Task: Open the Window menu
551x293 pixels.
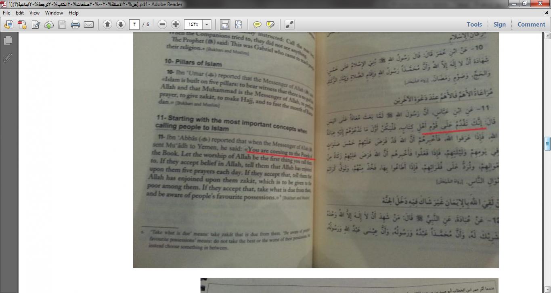Action: [x=54, y=13]
